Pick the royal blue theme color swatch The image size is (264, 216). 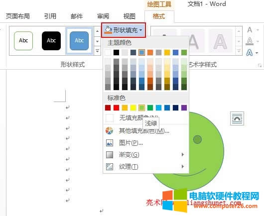[x=175, y=52]
